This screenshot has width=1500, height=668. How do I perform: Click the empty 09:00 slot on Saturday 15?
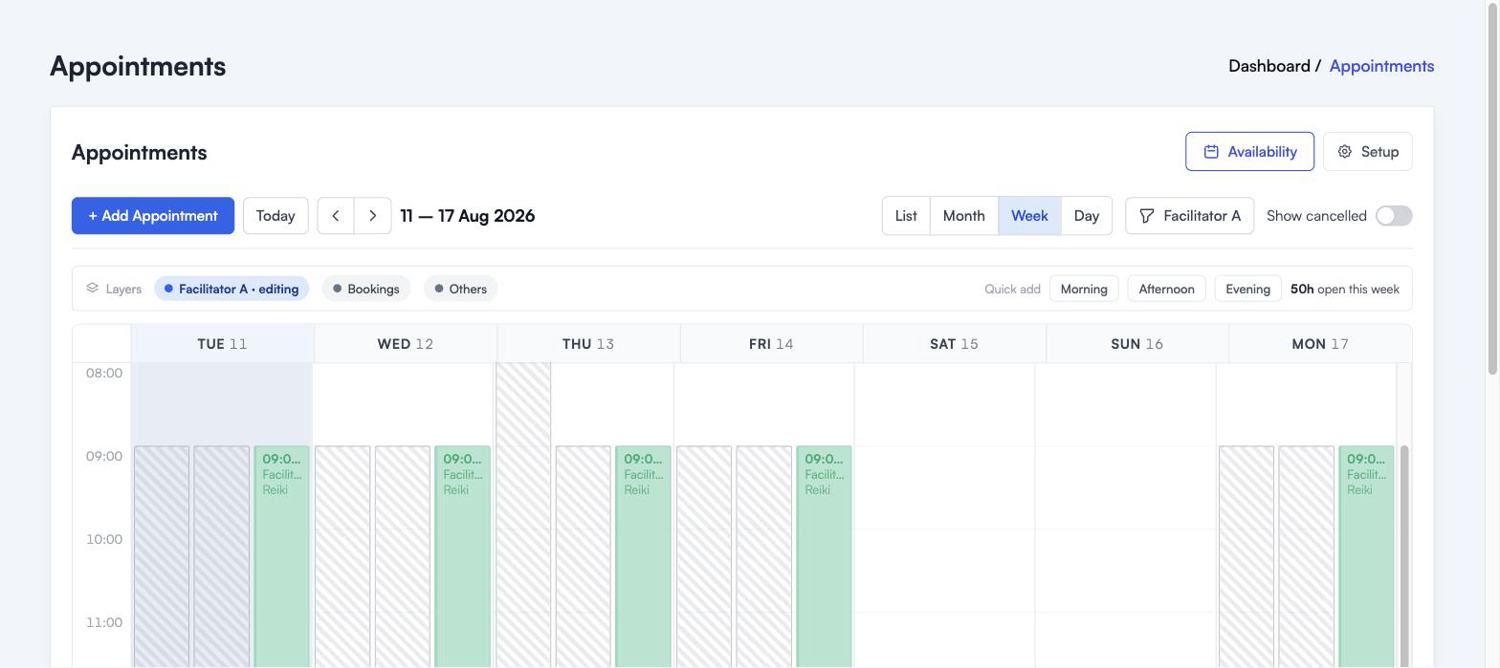click(x=944, y=487)
